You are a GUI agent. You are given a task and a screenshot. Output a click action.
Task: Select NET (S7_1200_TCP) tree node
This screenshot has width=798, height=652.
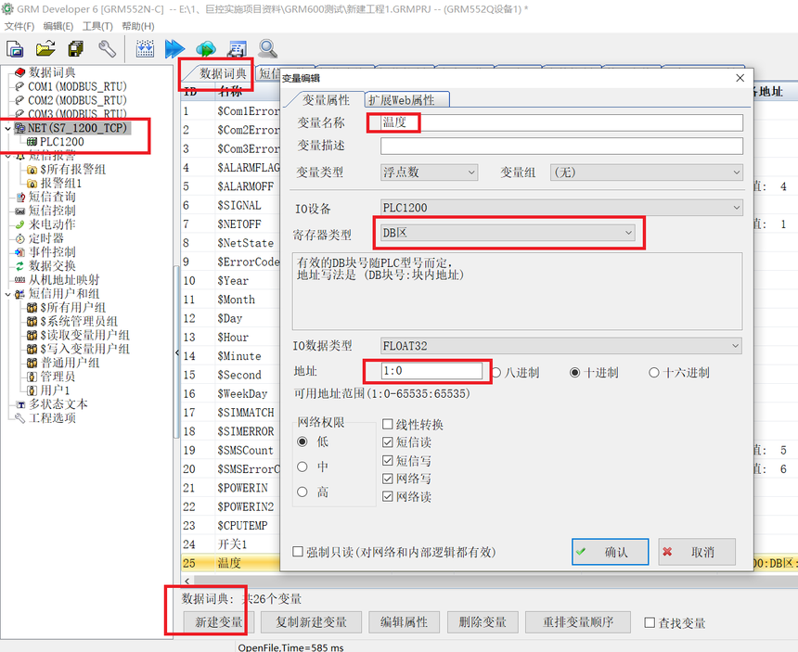77,128
